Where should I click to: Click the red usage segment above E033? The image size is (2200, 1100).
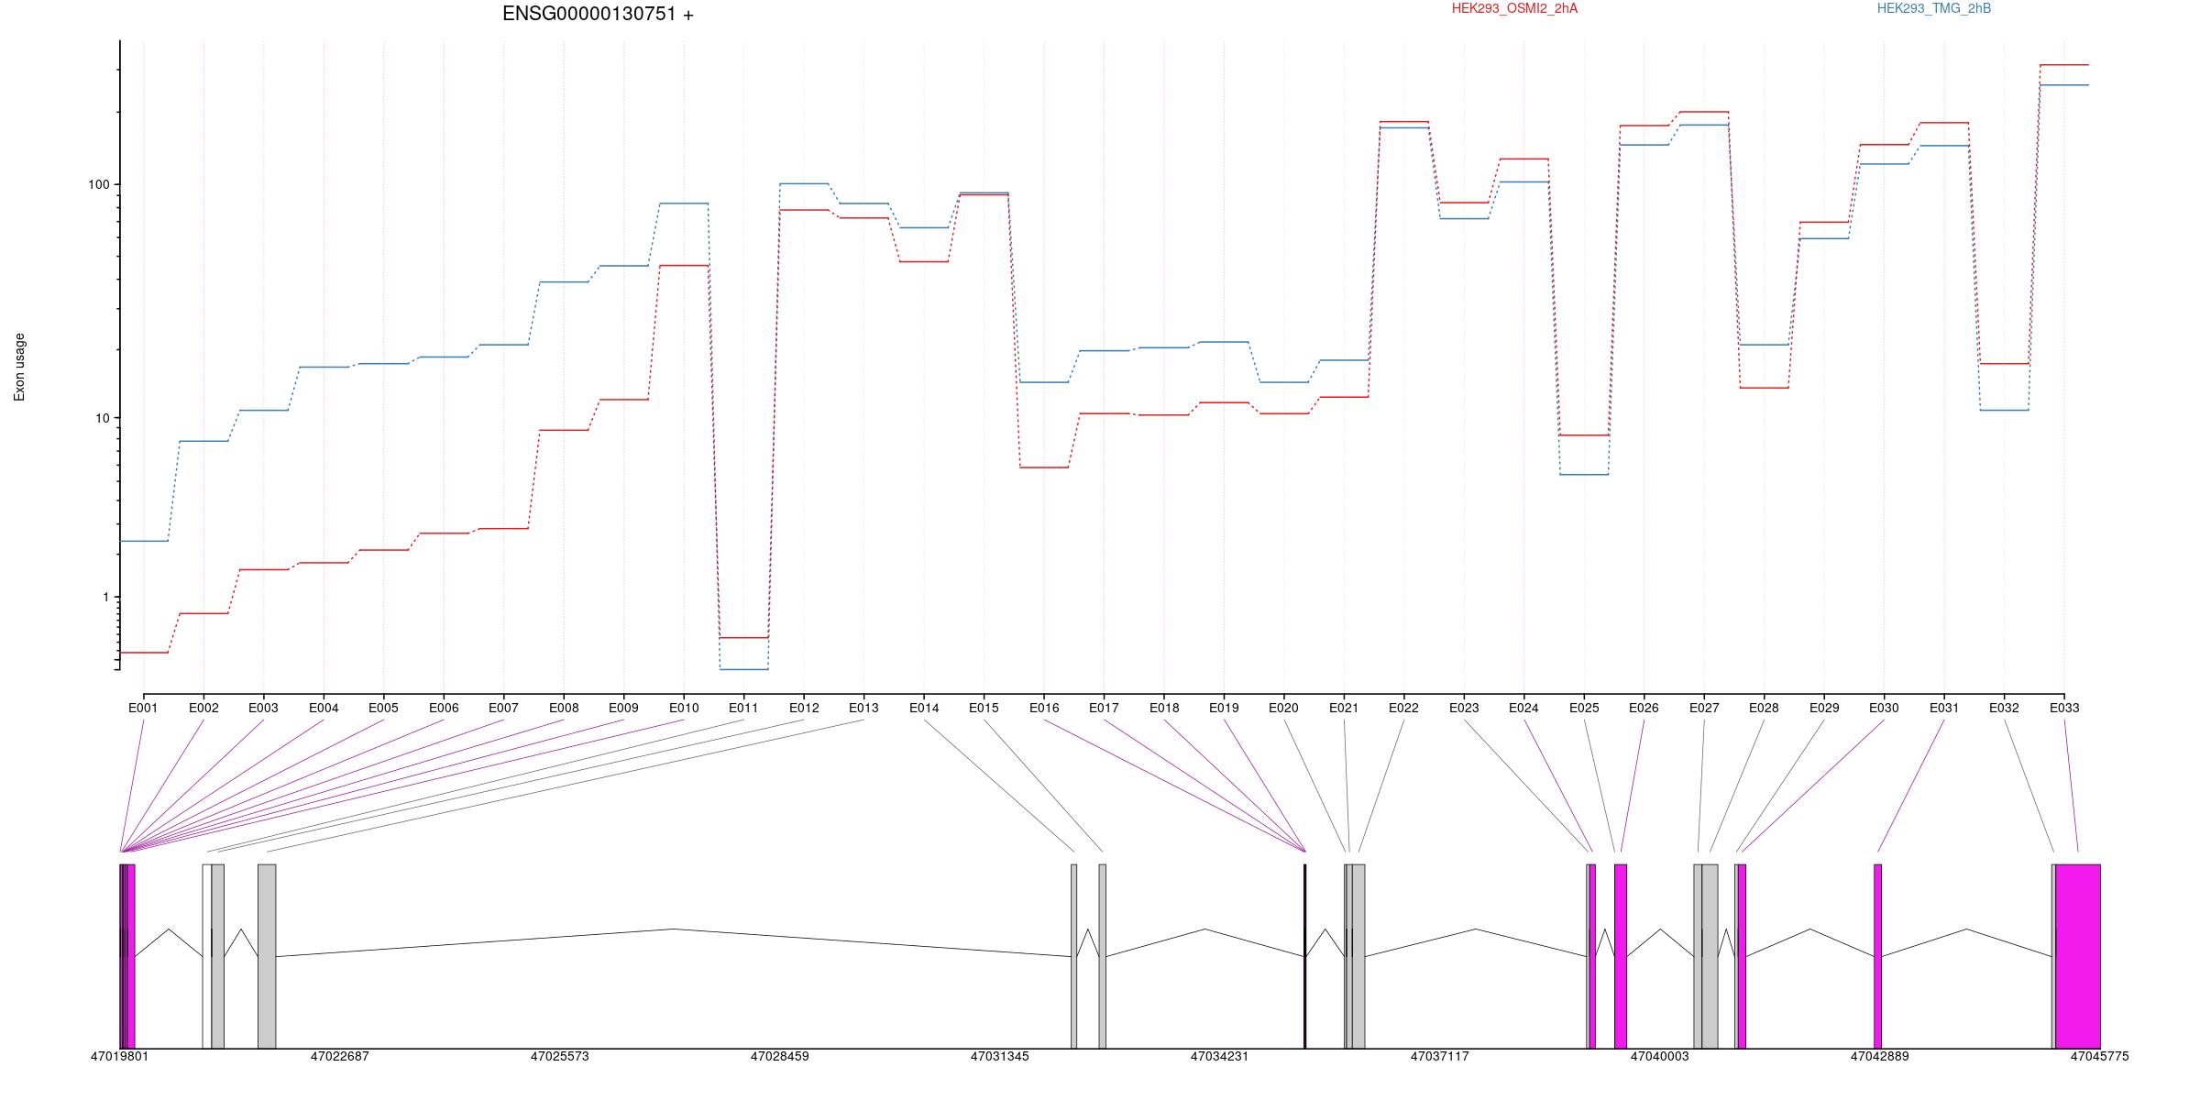pos(2064,65)
